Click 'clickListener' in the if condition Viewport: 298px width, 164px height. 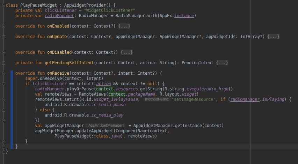pyautogui.click(x=51, y=84)
